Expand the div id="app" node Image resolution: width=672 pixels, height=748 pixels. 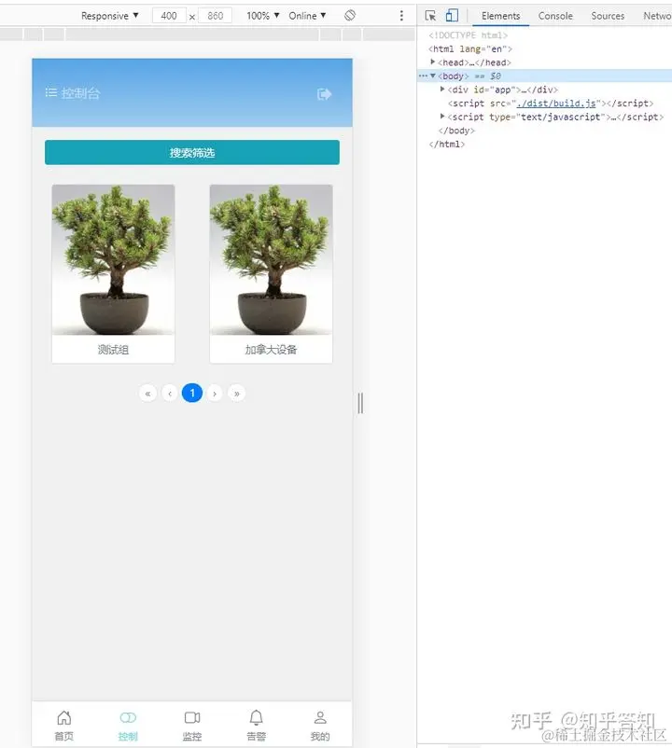(442, 90)
